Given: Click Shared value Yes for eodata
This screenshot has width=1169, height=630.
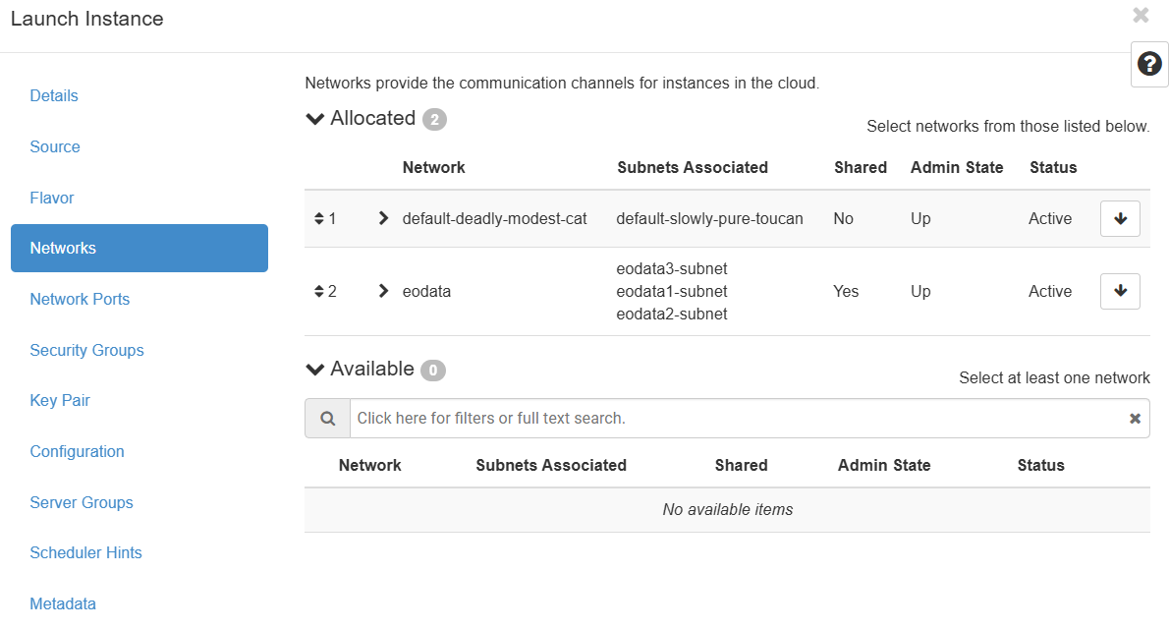Looking at the screenshot, I should pyautogui.click(x=846, y=292).
